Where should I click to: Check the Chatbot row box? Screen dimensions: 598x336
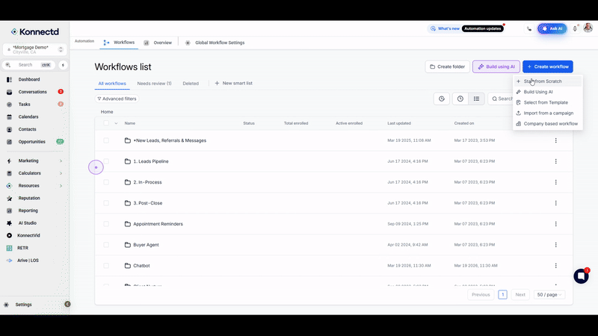[x=106, y=266]
